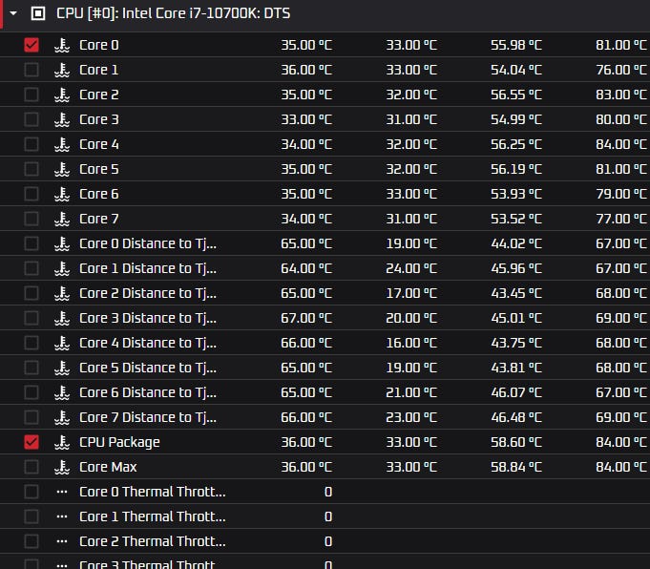Click temperature icon of Core 5 Distance to Tj
The image size is (650, 569).
(x=62, y=368)
